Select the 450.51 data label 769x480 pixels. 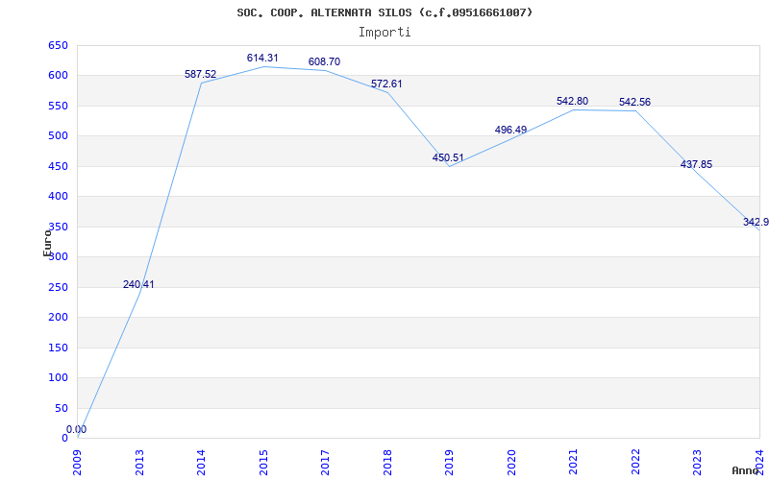click(x=448, y=157)
